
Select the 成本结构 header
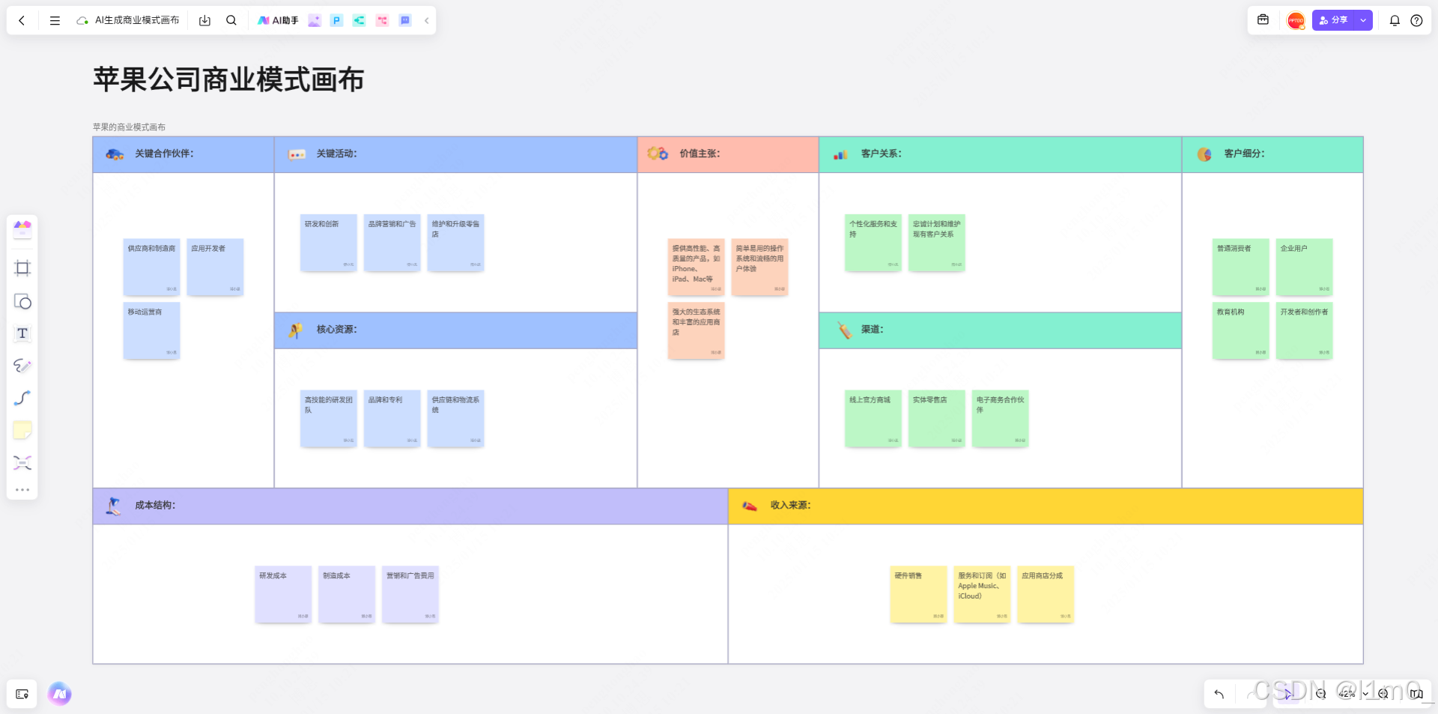pos(410,506)
